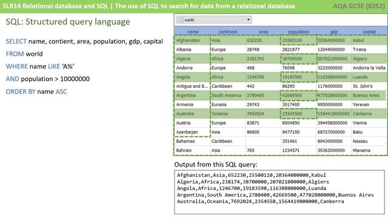Click capital cell Kabul
The image size is (388, 218).
tap(369, 41)
